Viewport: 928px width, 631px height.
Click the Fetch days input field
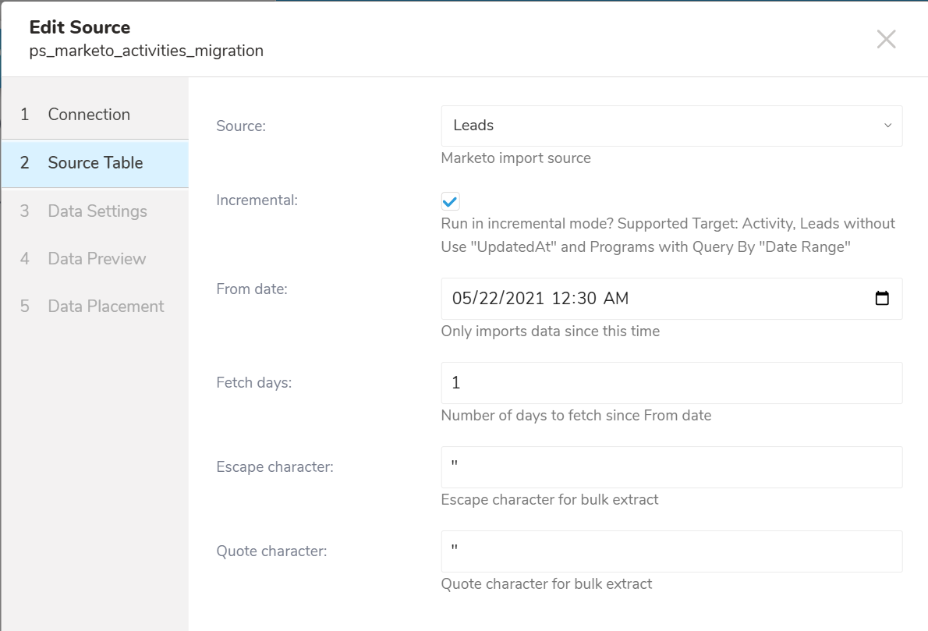click(671, 383)
